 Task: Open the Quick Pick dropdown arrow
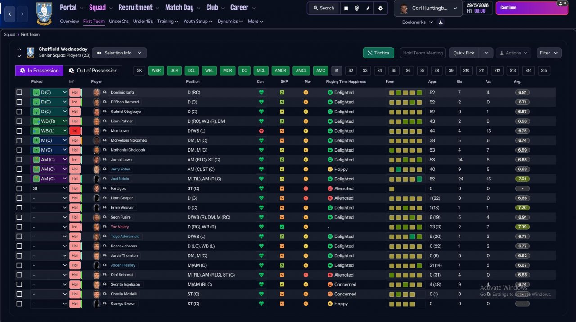pyautogui.click(x=486, y=53)
